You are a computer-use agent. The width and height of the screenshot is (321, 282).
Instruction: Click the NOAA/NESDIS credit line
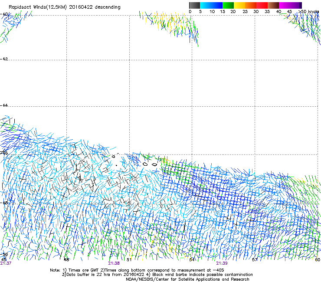click(187, 279)
